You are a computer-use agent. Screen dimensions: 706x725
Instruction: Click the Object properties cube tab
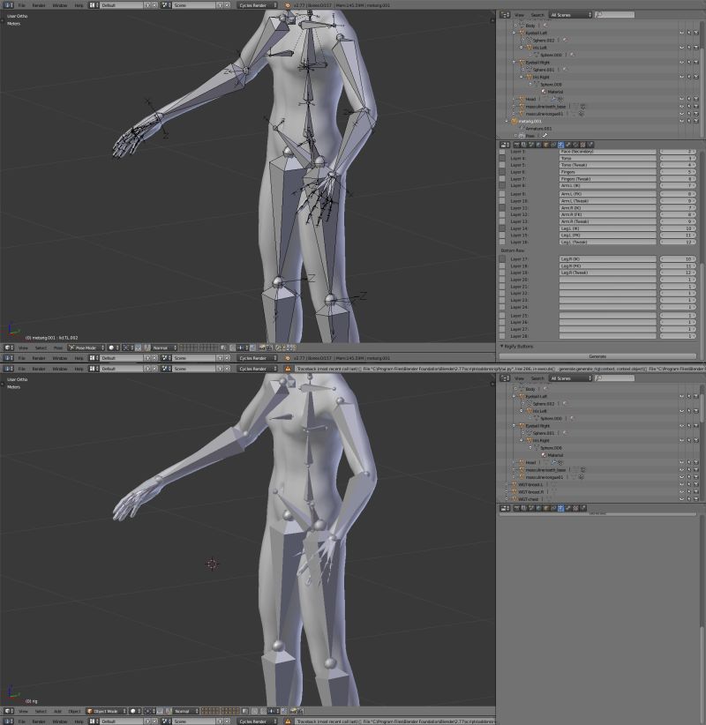click(545, 144)
